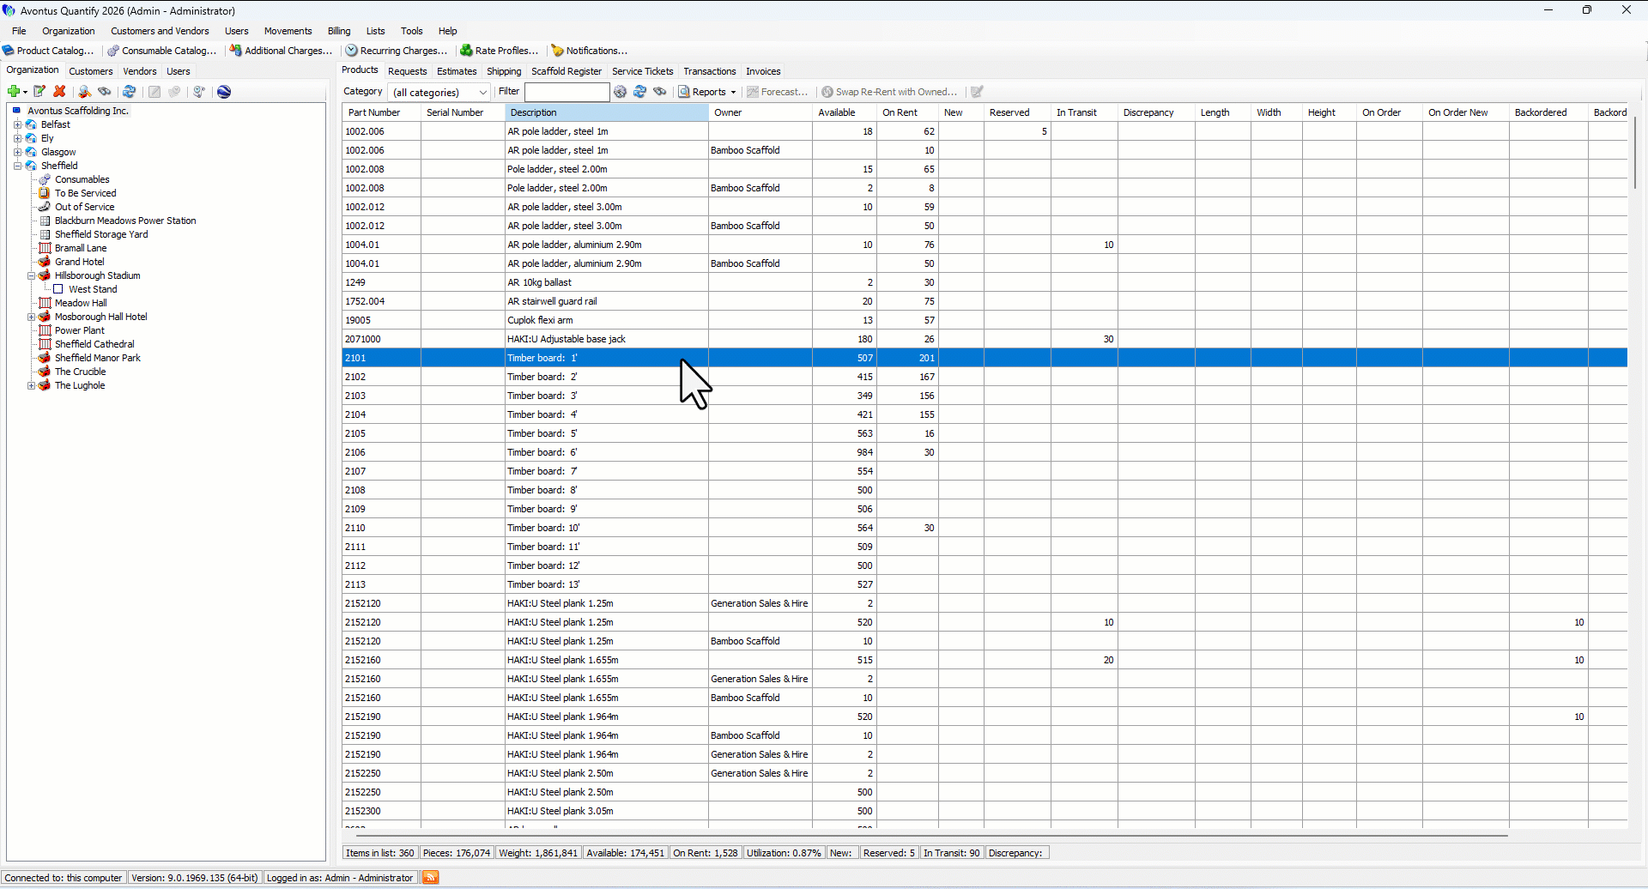Switch to the Scaffold Register tab
This screenshot has width=1648, height=889.
coord(566,71)
